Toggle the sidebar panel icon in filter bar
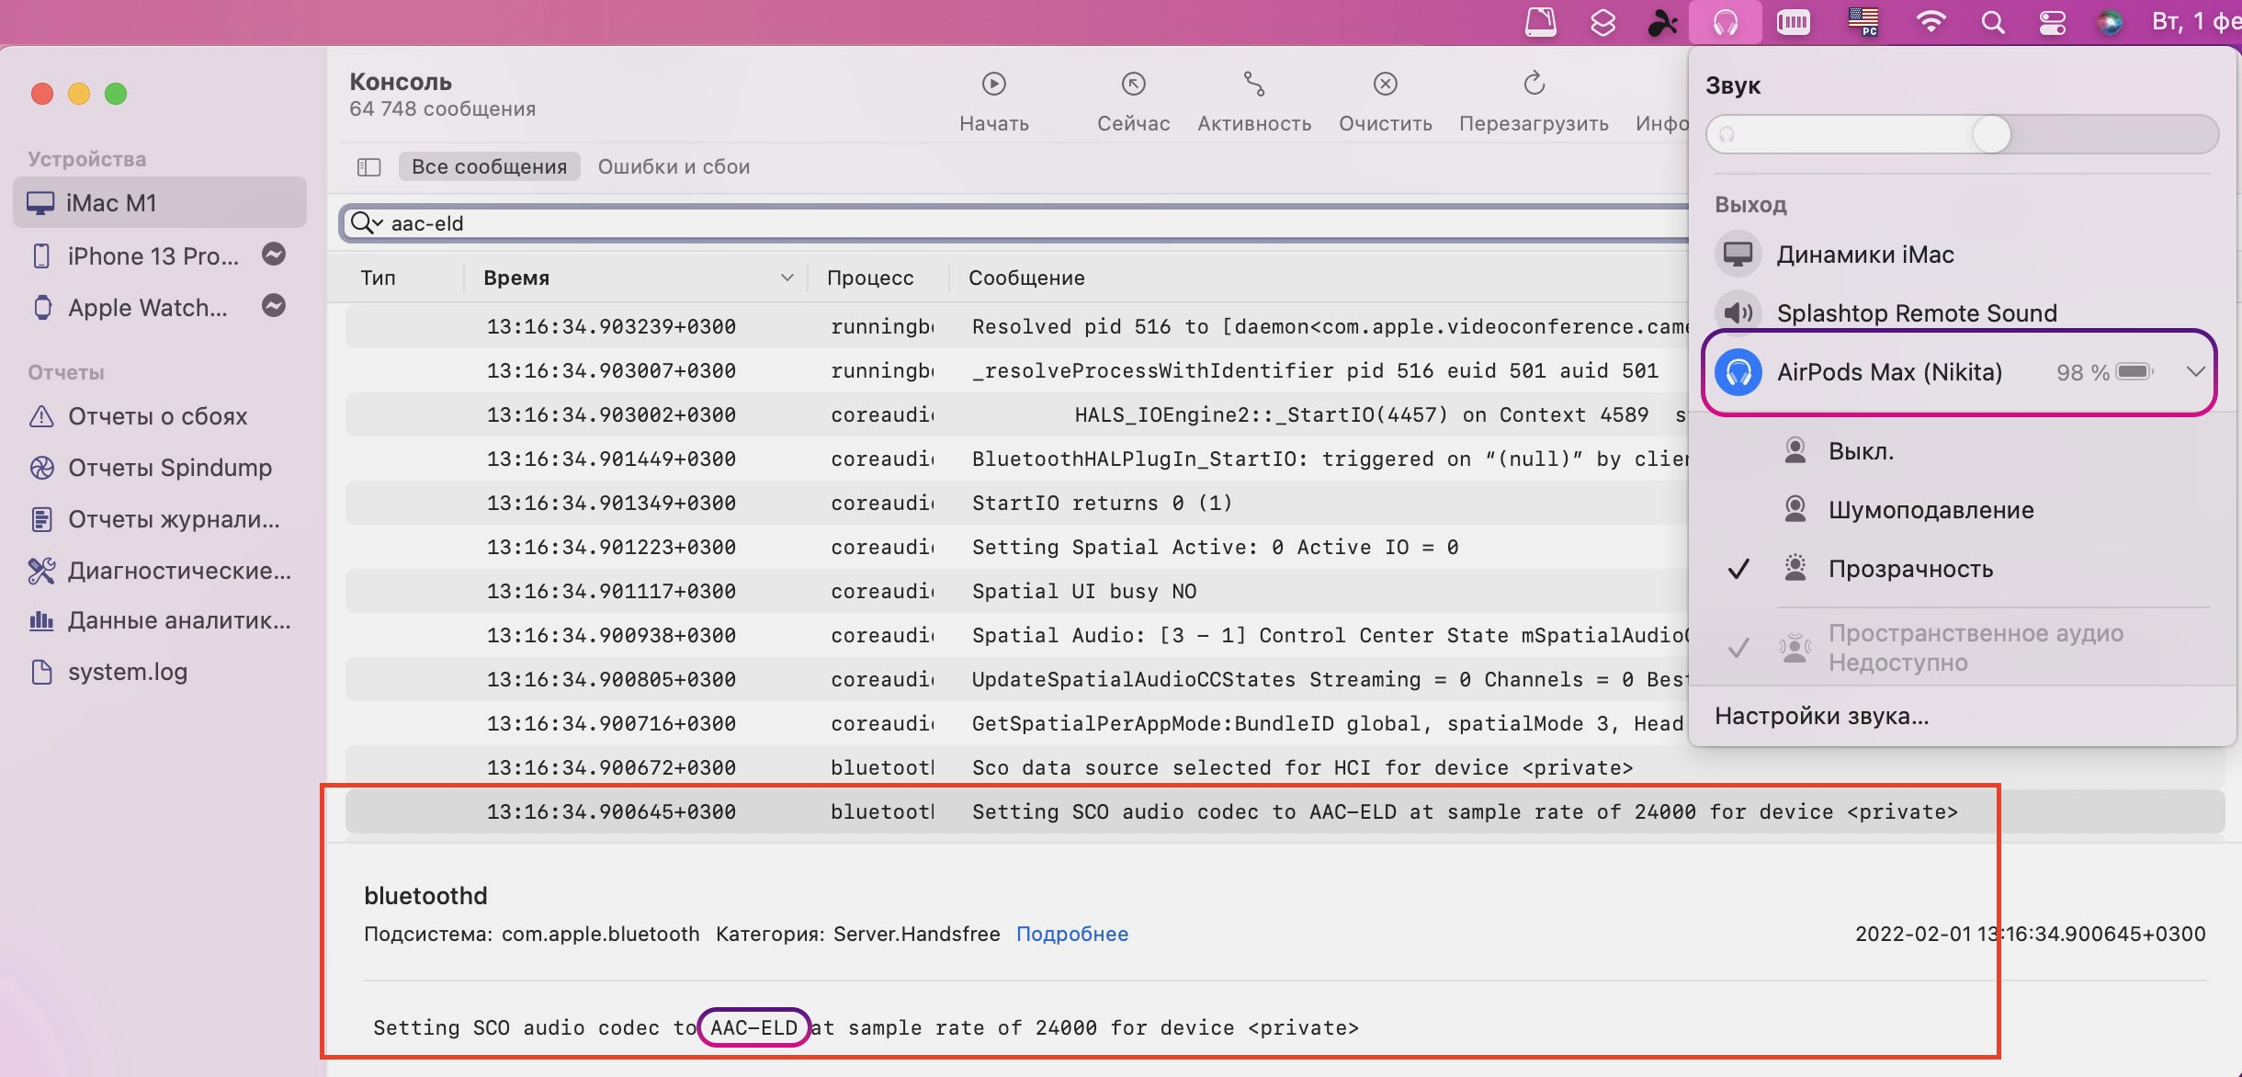Image resolution: width=2242 pixels, height=1077 pixels. click(368, 167)
